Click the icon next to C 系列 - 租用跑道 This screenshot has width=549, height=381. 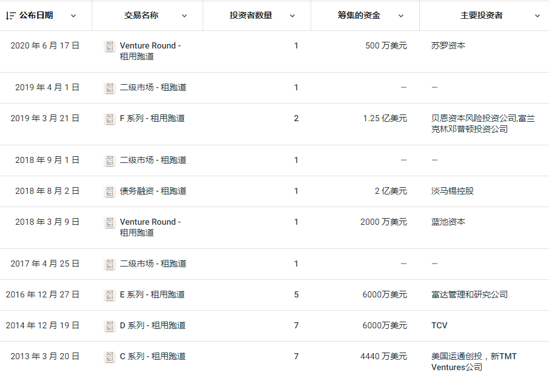(110, 357)
